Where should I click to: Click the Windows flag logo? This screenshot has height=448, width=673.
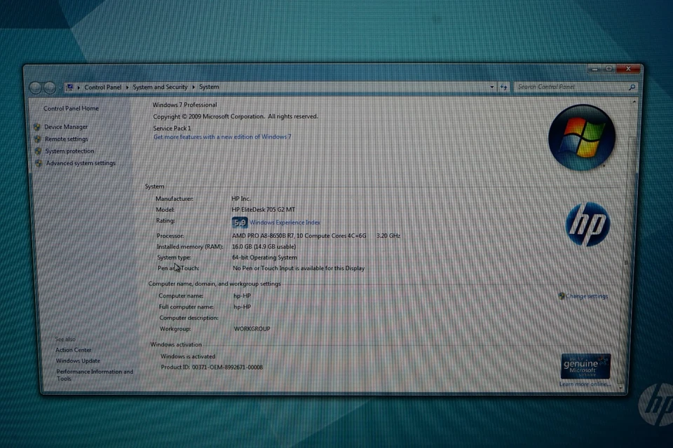pos(583,136)
